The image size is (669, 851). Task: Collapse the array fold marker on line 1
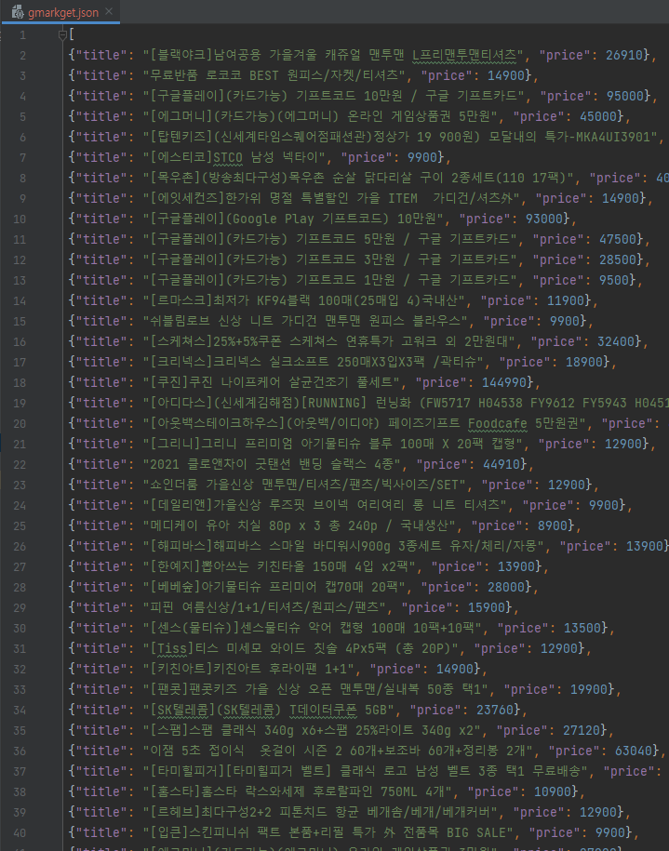pos(62,35)
